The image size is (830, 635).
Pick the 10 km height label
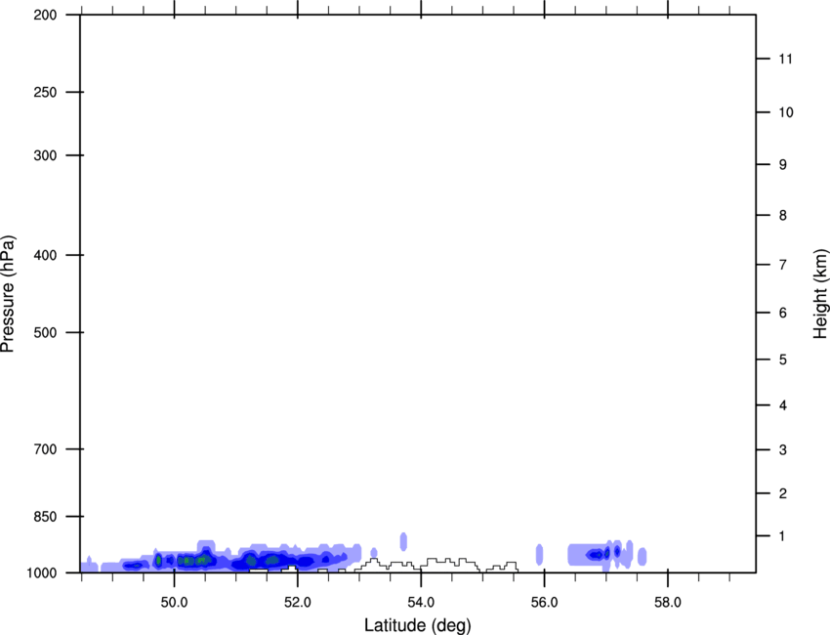click(785, 112)
